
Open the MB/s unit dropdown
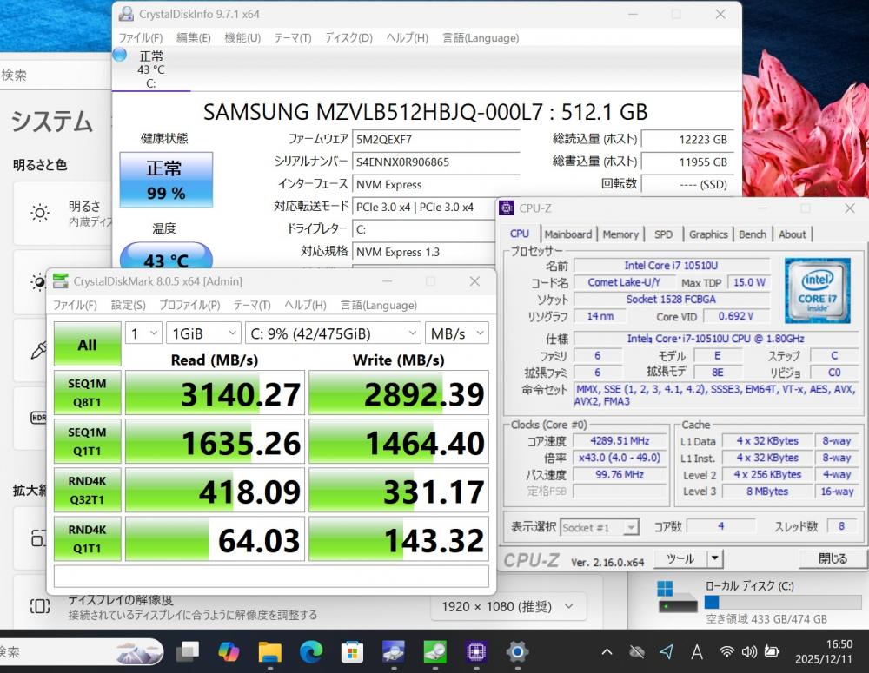tap(457, 333)
